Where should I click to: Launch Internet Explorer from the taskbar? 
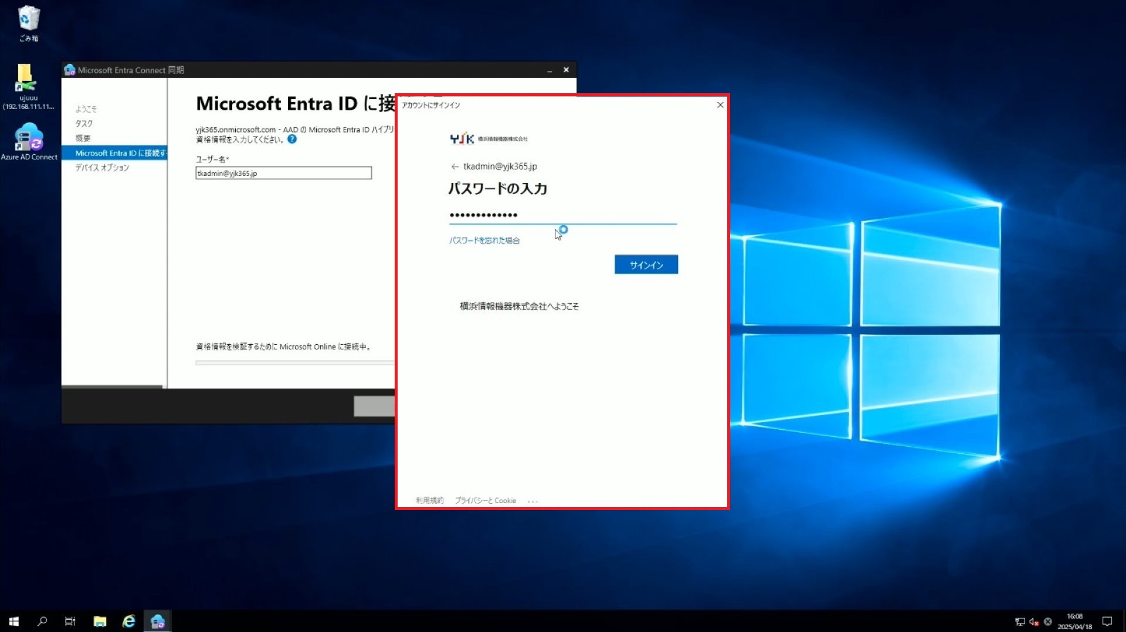pos(128,621)
